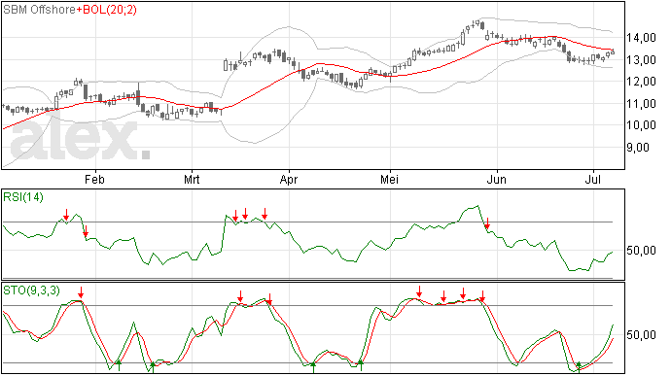Click the 12,00 price axis value
671x376 pixels.
coord(641,82)
